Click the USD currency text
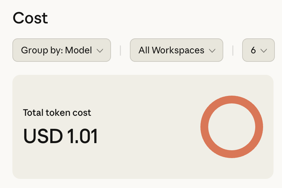The image size is (282, 188). point(43,136)
